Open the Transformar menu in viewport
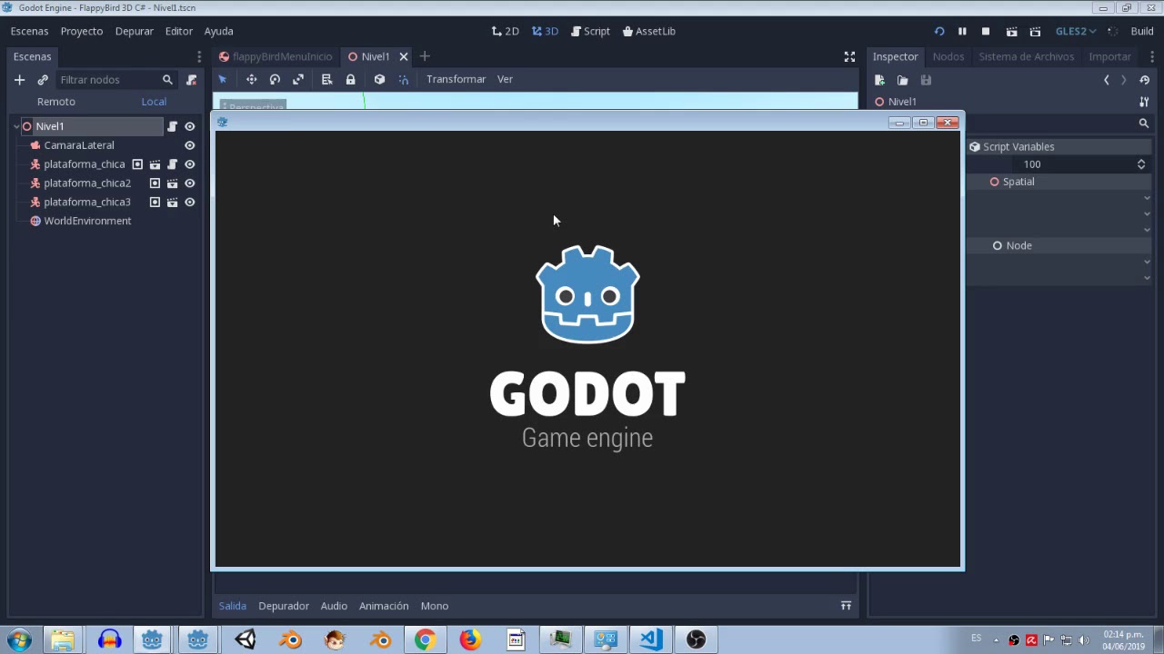Viewport: 1164px width, 654px height. 456,79
